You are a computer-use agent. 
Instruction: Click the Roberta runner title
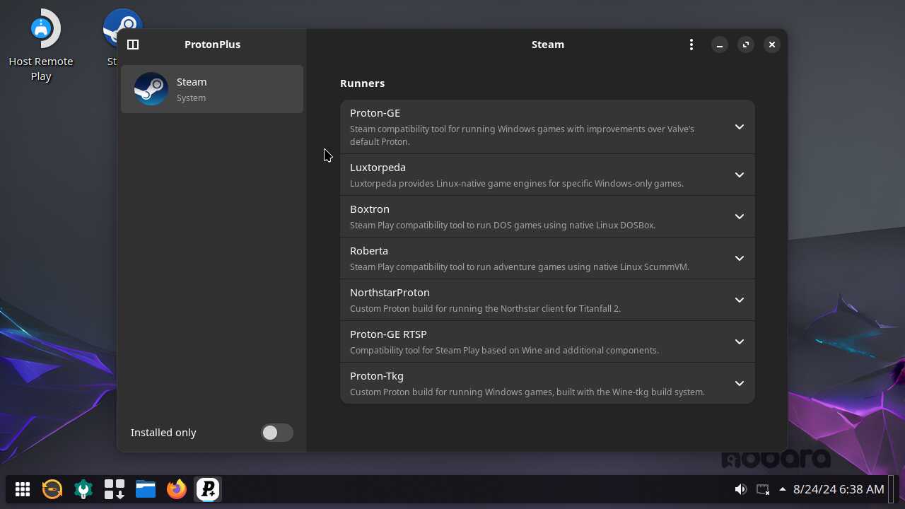[x=369, y=251]
